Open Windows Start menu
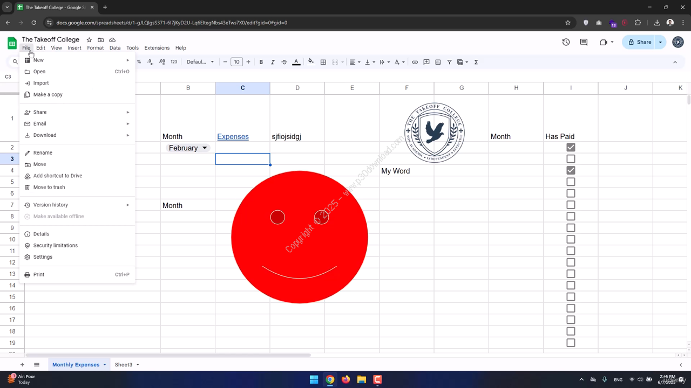Viewport: 691px width, 388px height. [x=314, y=379]
